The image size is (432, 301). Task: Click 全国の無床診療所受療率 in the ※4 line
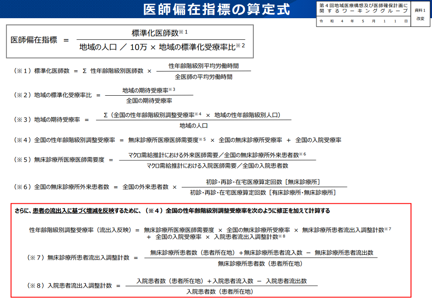tap(250, 140)
